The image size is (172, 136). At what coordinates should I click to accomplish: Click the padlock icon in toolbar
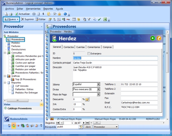coord(59,14)
